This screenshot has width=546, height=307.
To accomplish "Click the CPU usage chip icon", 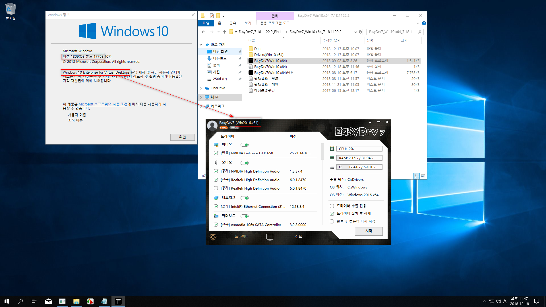I will [332, 149].
